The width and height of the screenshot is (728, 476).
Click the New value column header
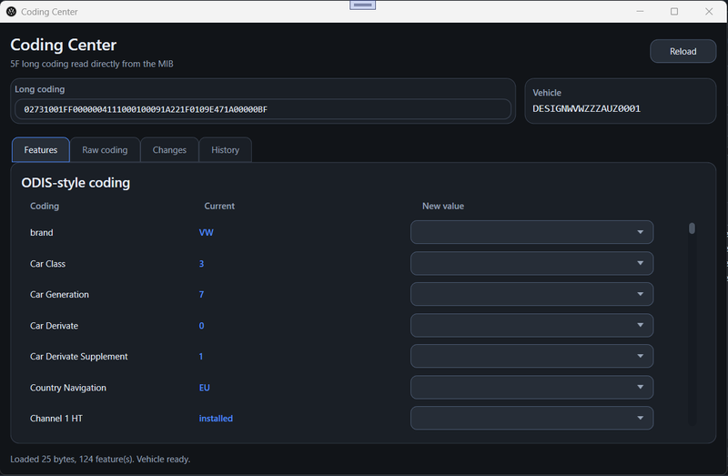(x=443, y=207)
